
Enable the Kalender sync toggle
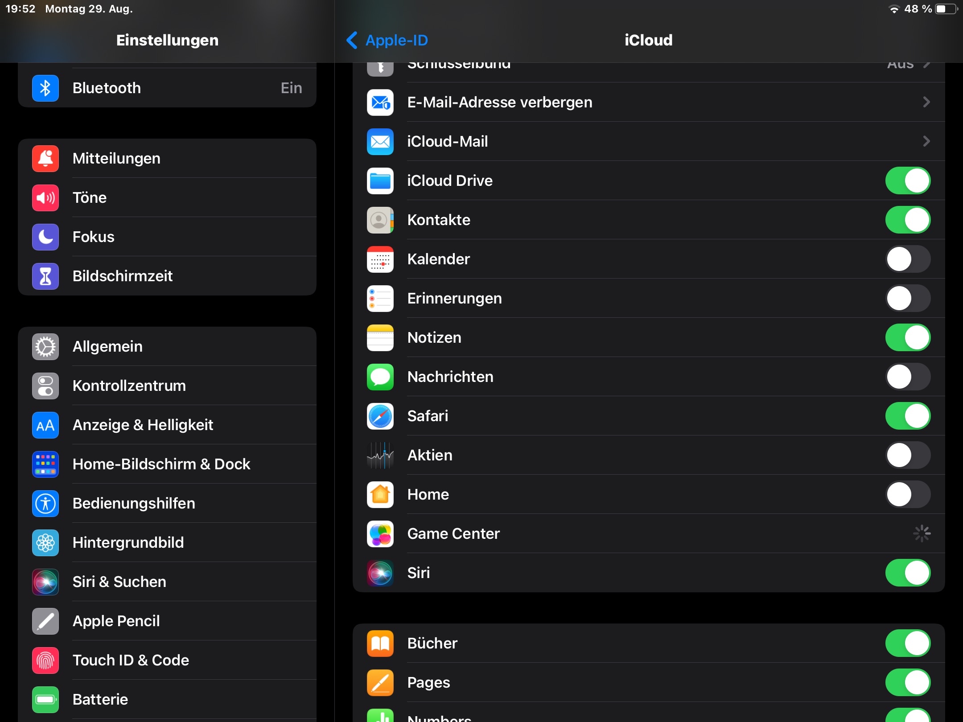click(x=908, y=259)
